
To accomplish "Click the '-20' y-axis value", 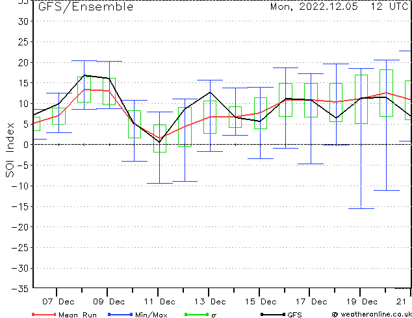I will [x=20, y=227].
